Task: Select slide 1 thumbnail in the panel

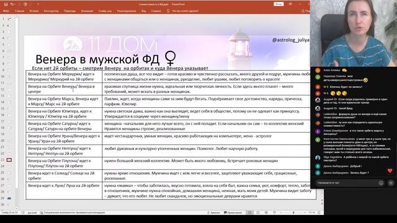Action: click(9, 19)
